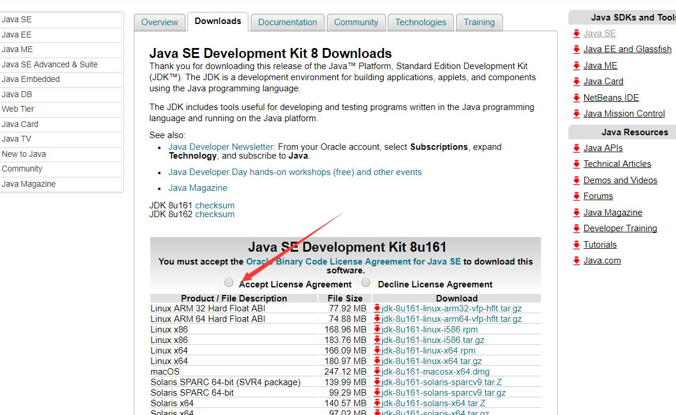This screenshot has width=676, height=415.
Task: Click the 247.12 MB file size cell
Action: coord(346,372)
